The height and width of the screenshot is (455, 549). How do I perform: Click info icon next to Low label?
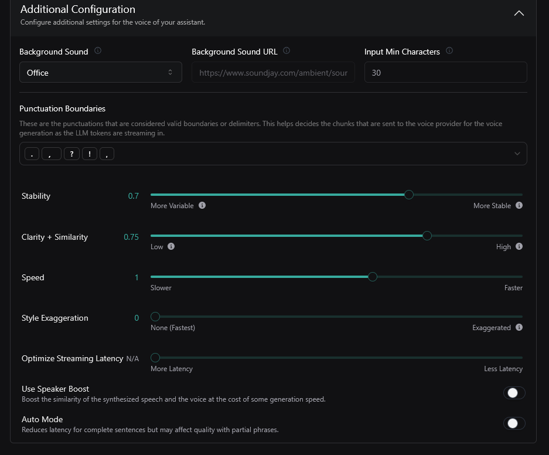(171, 247)
